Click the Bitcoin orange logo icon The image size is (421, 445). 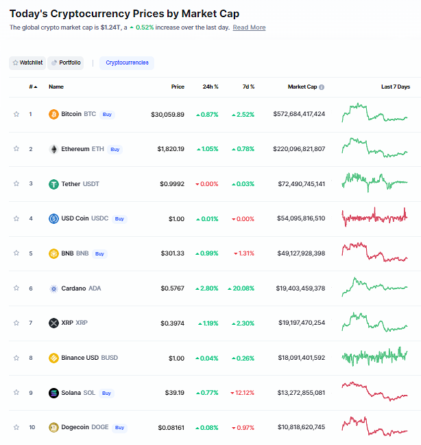pos(53,115)
